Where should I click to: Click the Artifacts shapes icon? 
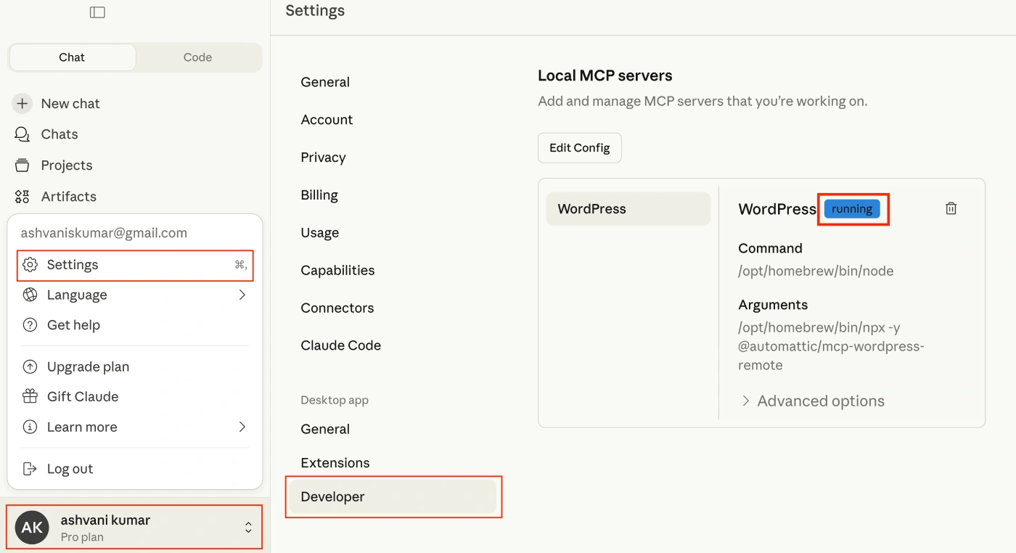(22, 197)
